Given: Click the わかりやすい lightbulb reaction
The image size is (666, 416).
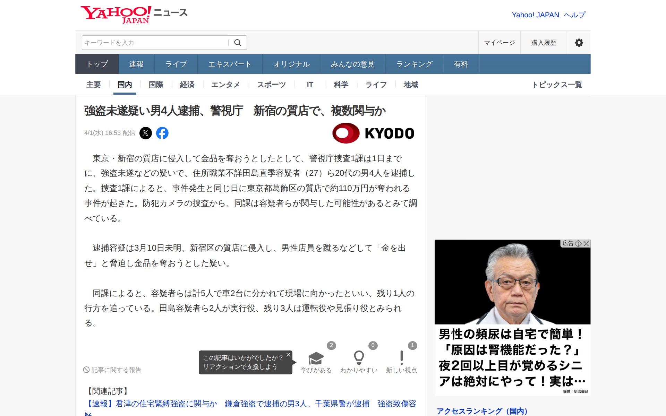Looking at the screenshot, I should (359, 359).
